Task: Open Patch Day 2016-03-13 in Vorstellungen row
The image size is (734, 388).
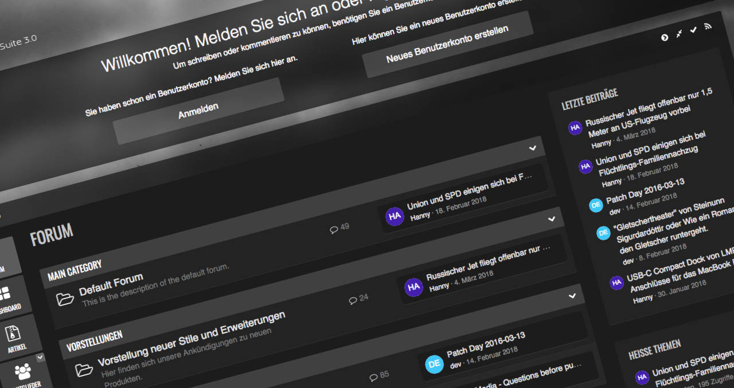Action: pyautogui.click(x=486, y=344)
